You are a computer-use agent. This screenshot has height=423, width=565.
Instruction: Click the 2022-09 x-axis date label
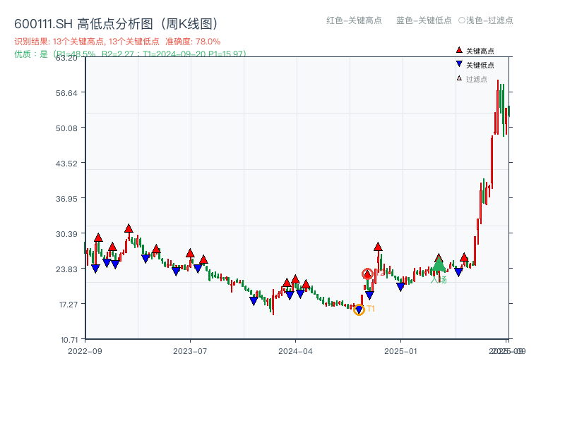[x=85, y=351]
